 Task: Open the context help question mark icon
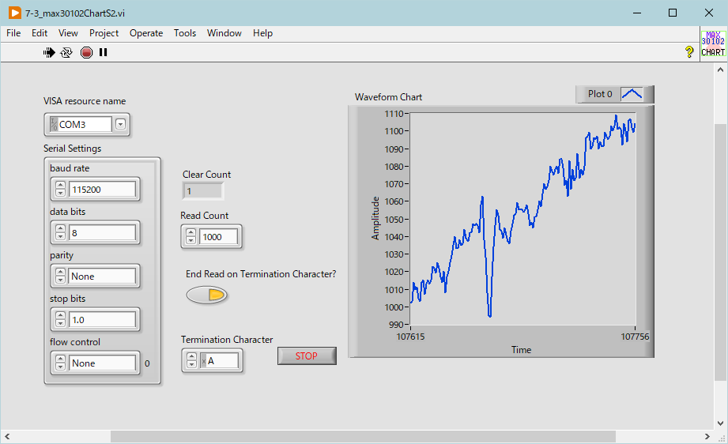pos(689,51)
